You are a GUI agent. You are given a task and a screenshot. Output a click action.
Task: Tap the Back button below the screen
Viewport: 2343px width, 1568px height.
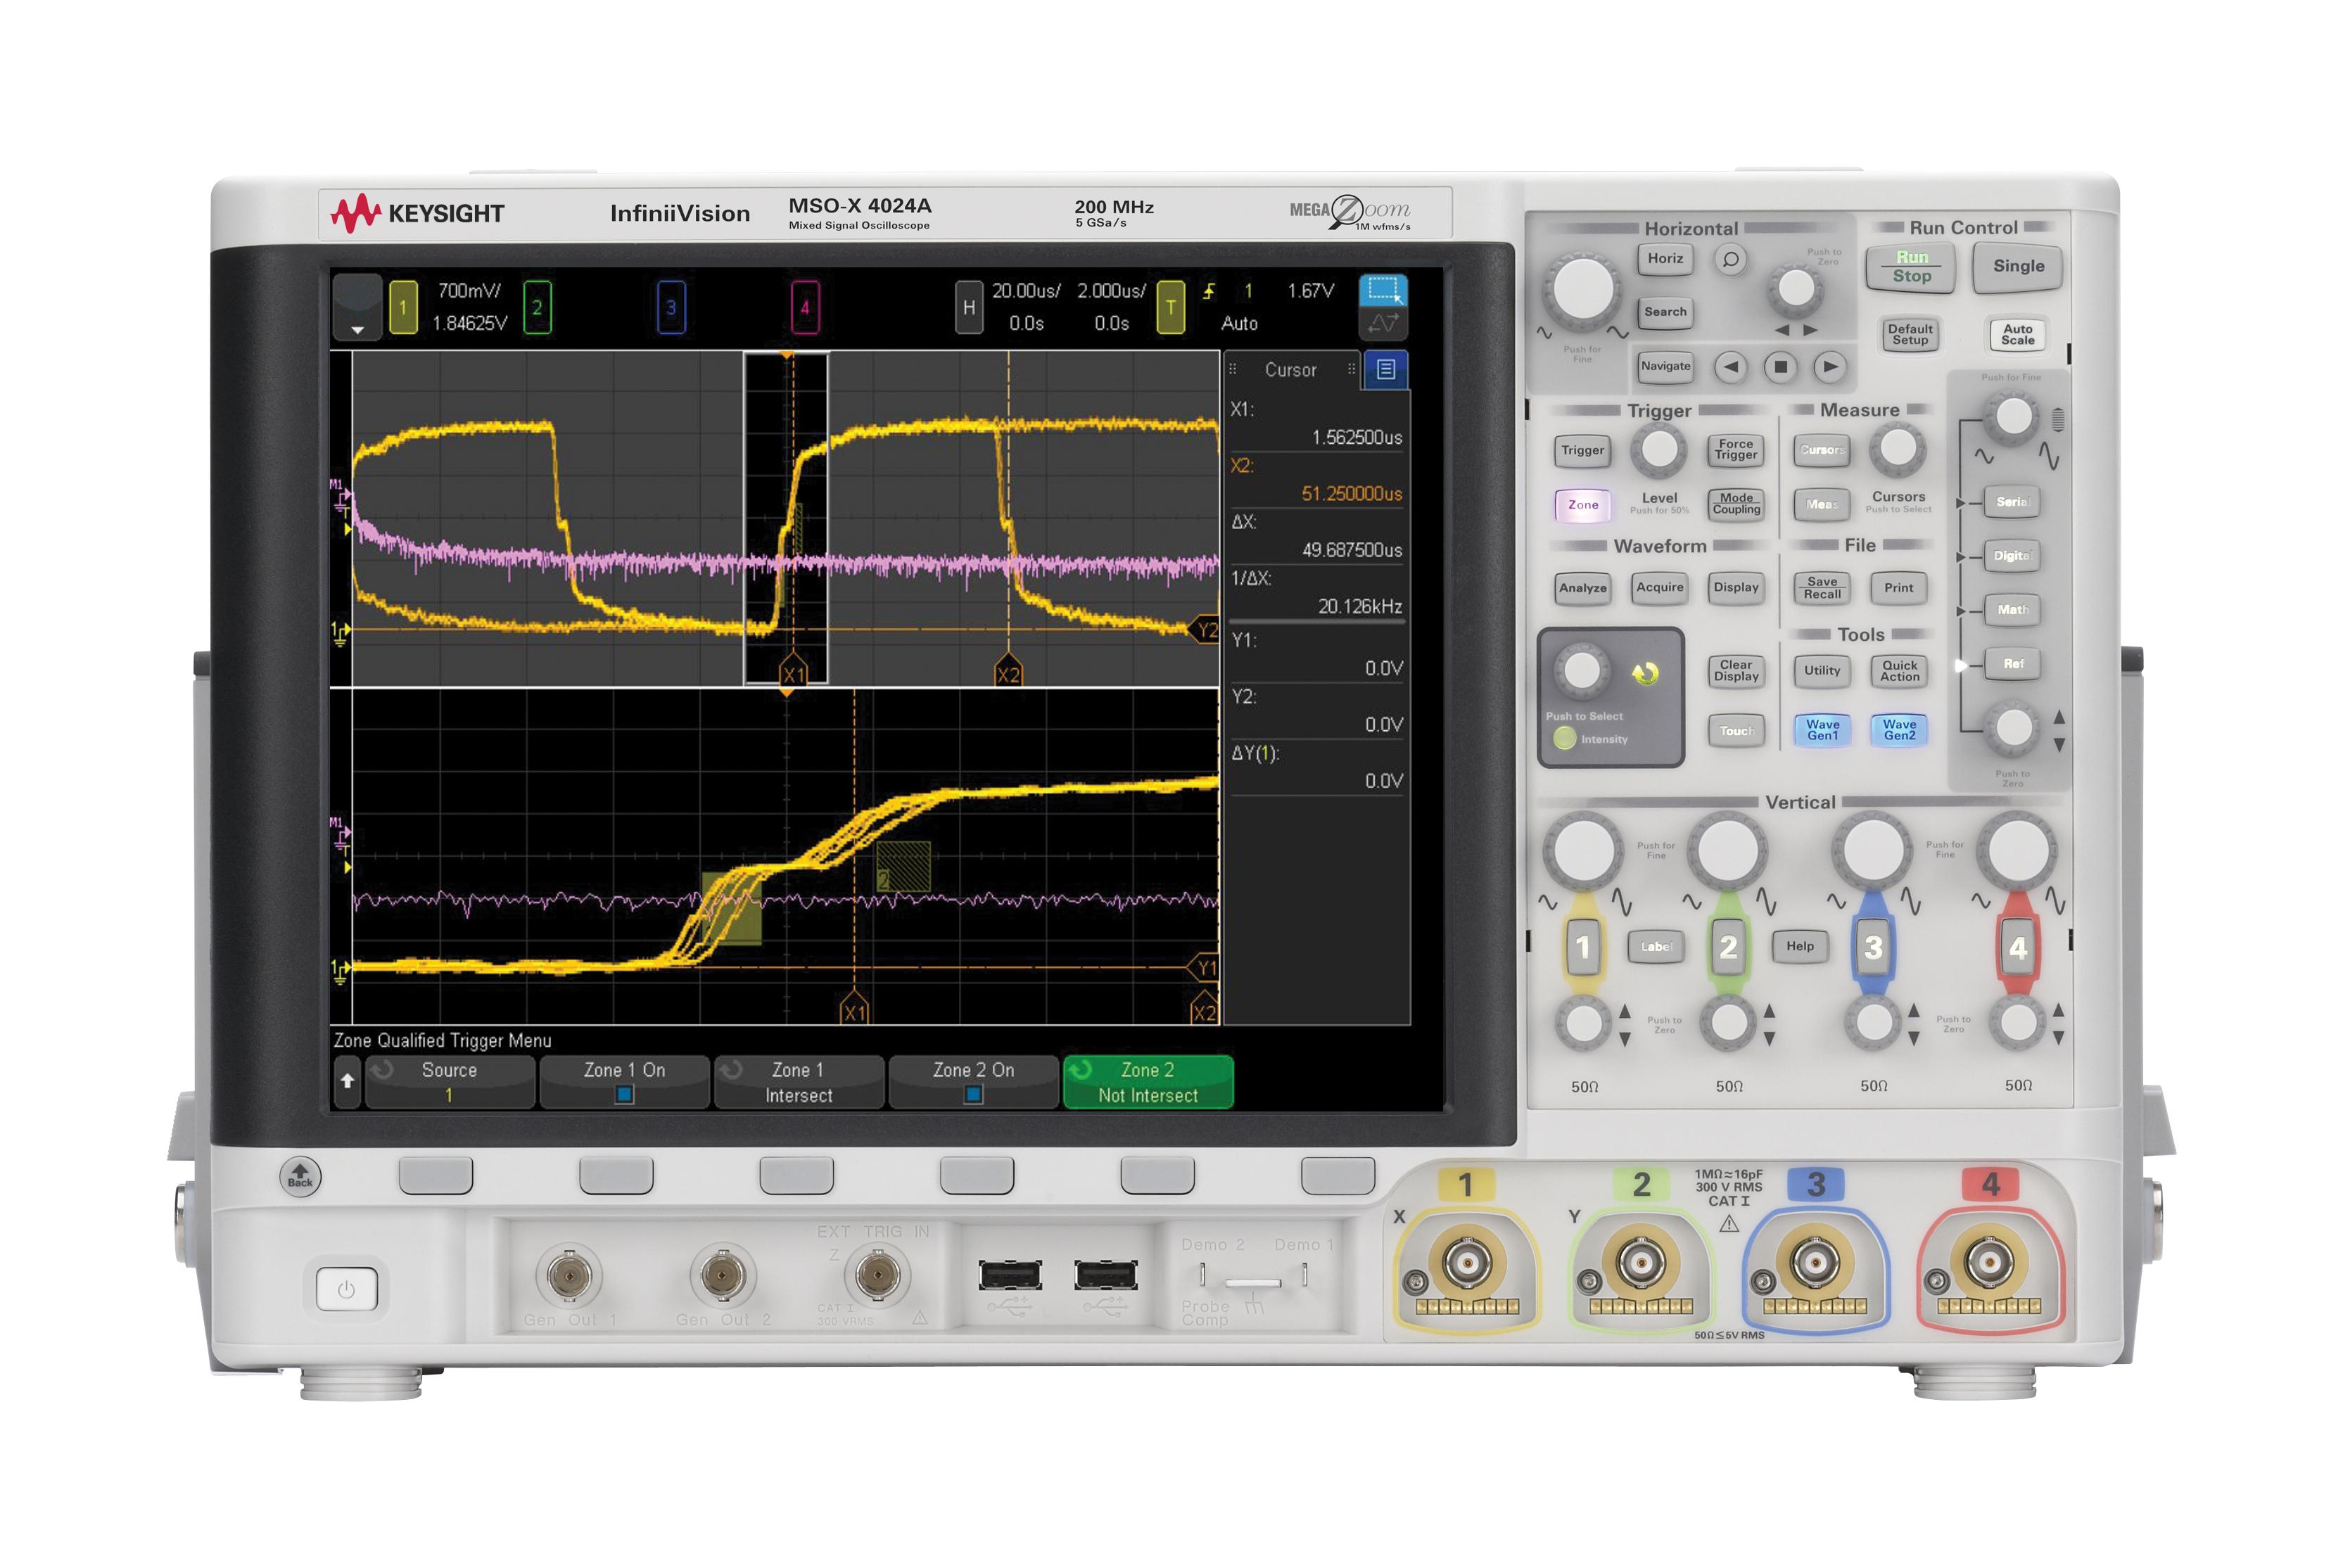point(300,1176)
